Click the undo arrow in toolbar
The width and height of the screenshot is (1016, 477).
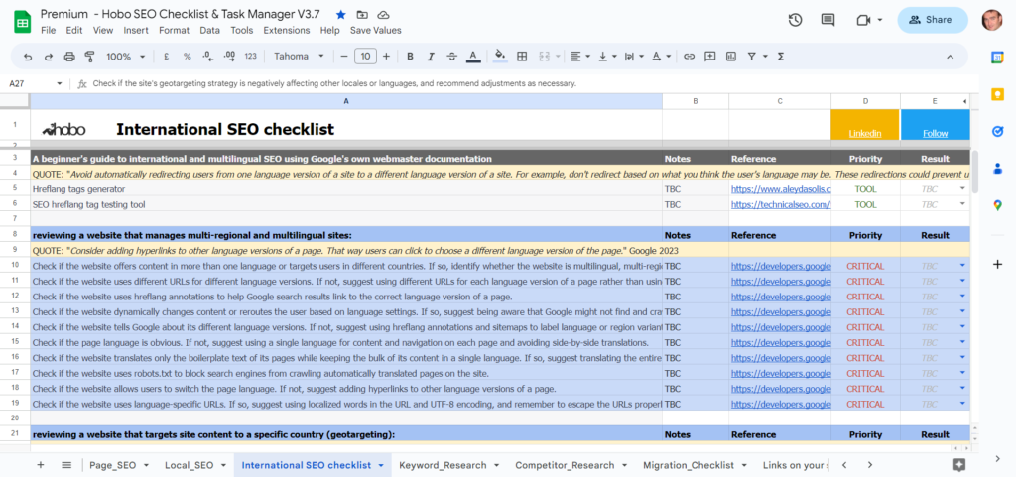point(27,57)
